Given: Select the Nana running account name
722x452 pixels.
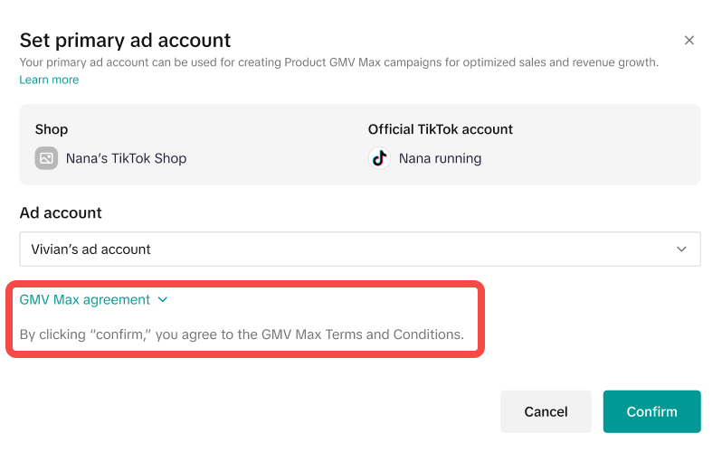Looking at the screenshot, I should pyautogui.click(x=440, y=158).
